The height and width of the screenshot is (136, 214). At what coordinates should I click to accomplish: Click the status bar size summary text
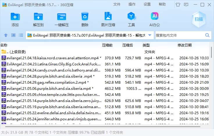62,133
